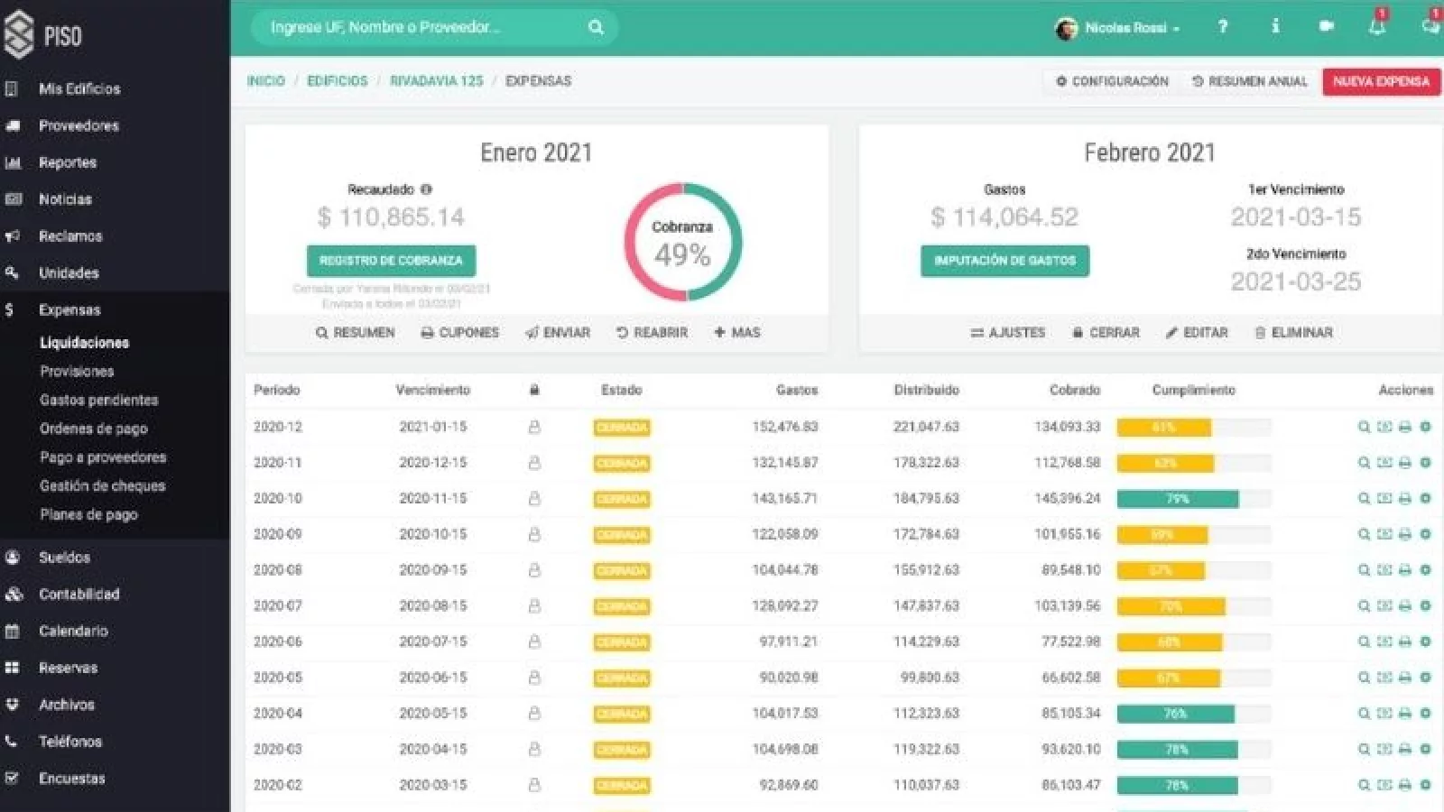Open Provisiones in the sidebar submenu
This screenshot has height=812, width=1444.
pyautogui.click(x=77, y=371)
